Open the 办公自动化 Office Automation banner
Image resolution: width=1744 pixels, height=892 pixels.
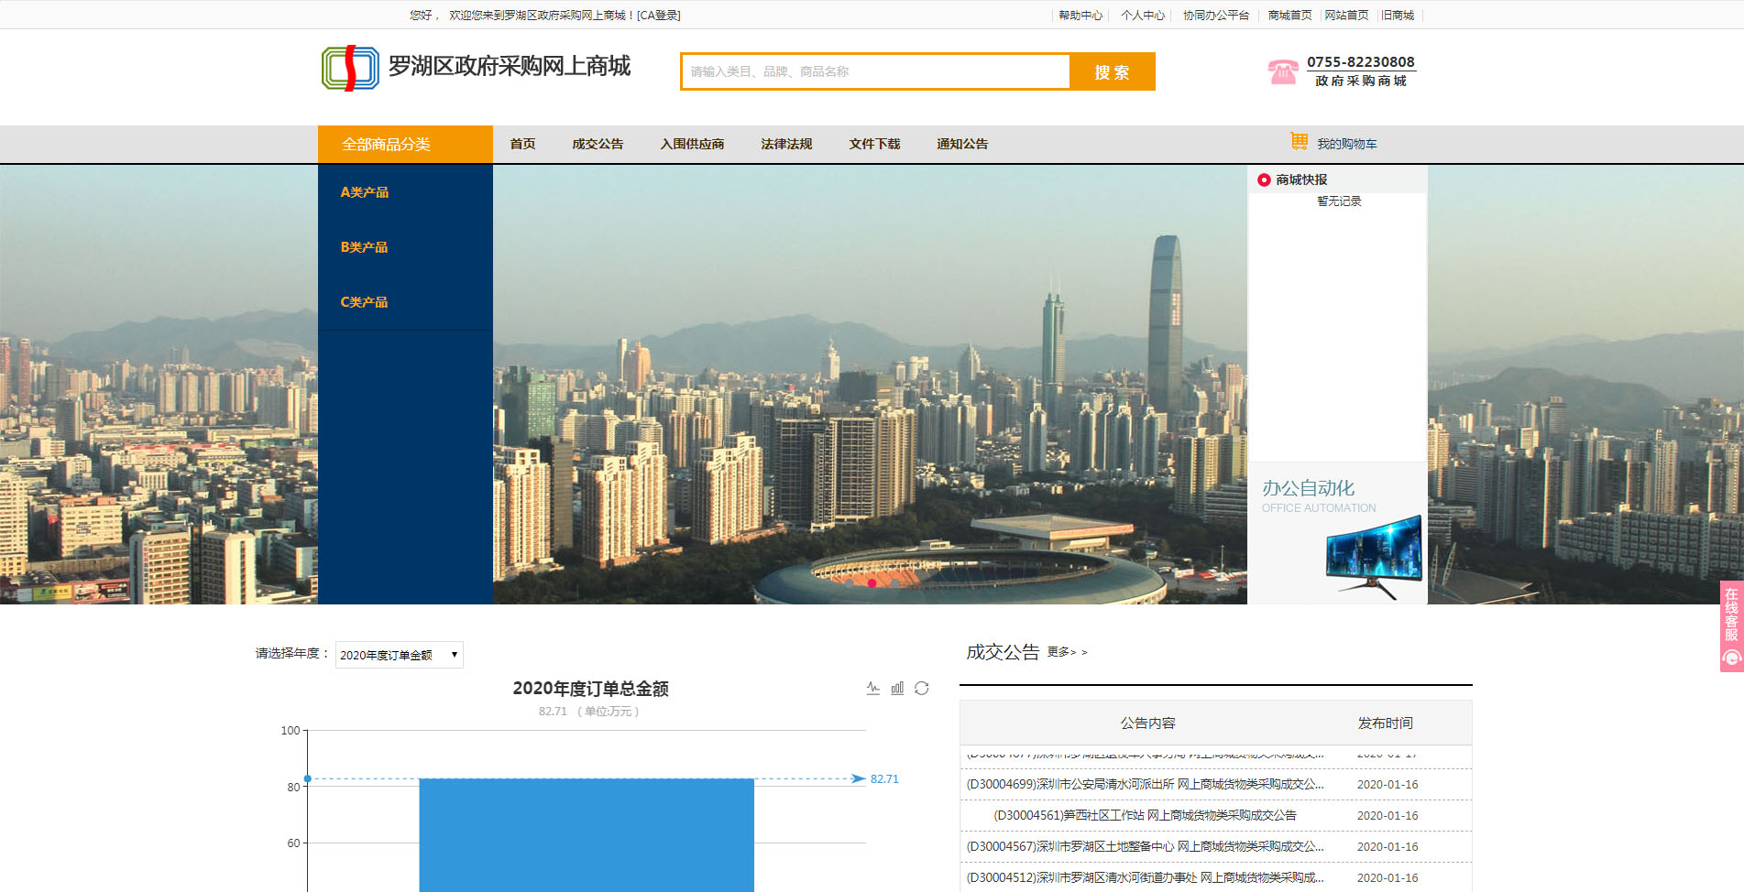point(1337,533)
